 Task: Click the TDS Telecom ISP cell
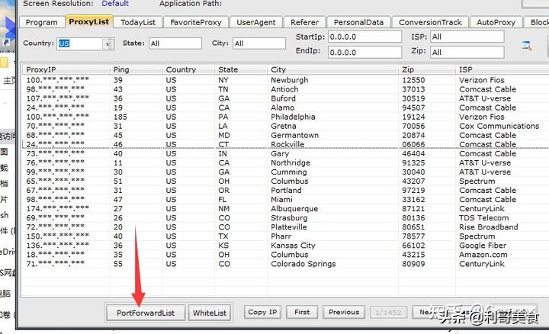coord(484,218)
